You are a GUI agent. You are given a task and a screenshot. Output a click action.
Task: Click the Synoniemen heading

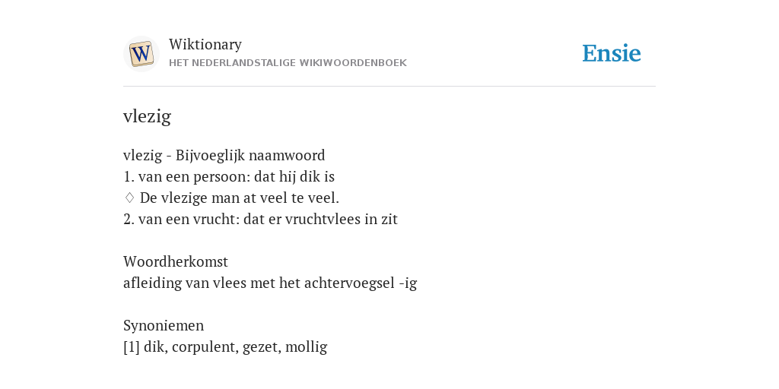164,325
